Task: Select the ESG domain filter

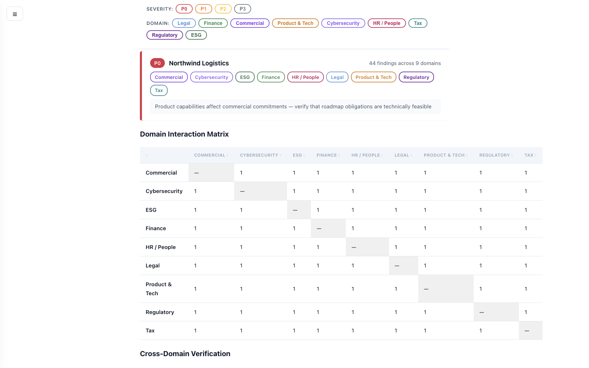Action: point(196,35)
